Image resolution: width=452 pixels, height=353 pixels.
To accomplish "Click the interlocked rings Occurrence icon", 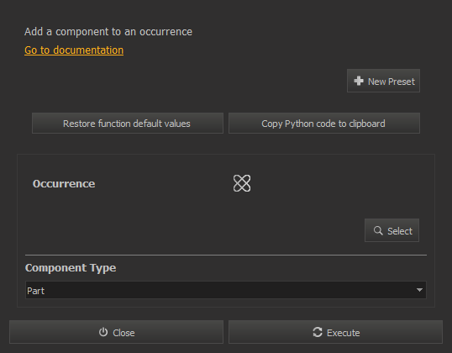I will [x=242, y=183].
